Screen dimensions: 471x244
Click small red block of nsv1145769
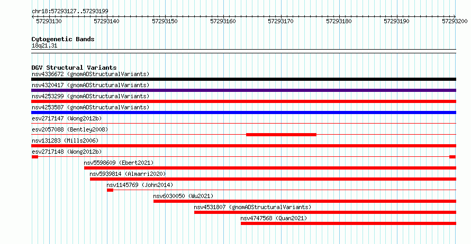(x=110, y=190)
